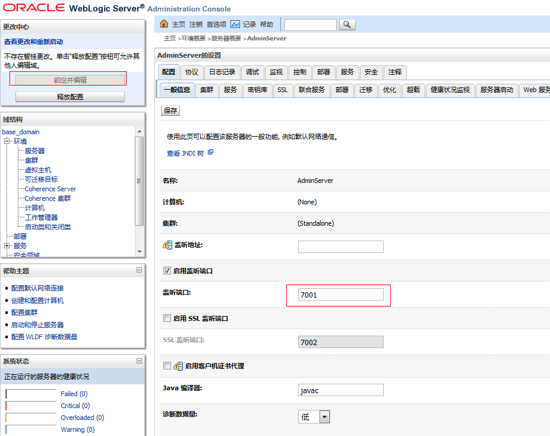The image size is (550, 436).
Task: Click the warning icon beside 启用客户机证书代理
Action: pos(178,366)
